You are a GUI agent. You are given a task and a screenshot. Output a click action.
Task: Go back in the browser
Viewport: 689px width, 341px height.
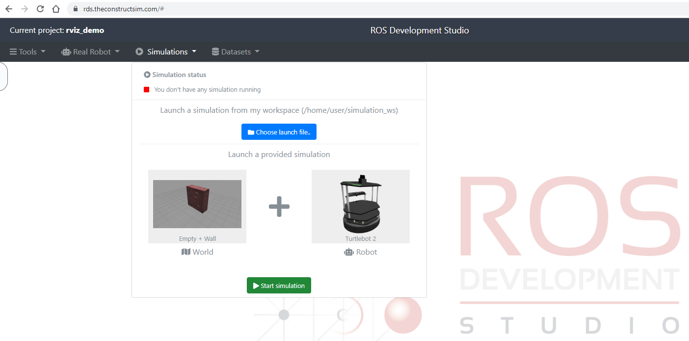click(x=9, y=9)
